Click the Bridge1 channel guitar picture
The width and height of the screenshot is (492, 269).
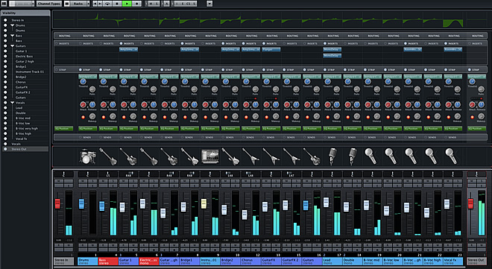pyautogui.click(x=189, y=156)
